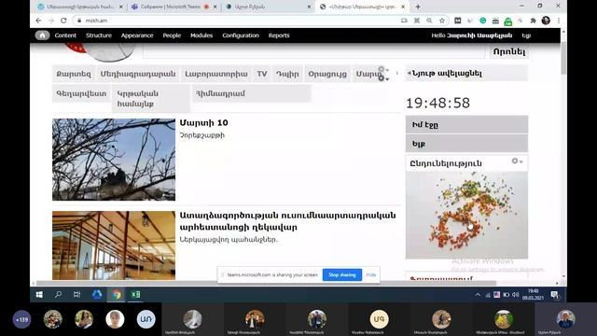Open the Գեղարվեստ navigation item
Image resolution: width=597 pixels, height=336 pixels.
pyautogui.click(x=81, y=93)
